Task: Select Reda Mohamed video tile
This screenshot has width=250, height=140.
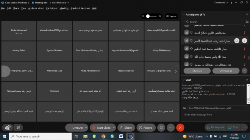Action: coord(19,31)
